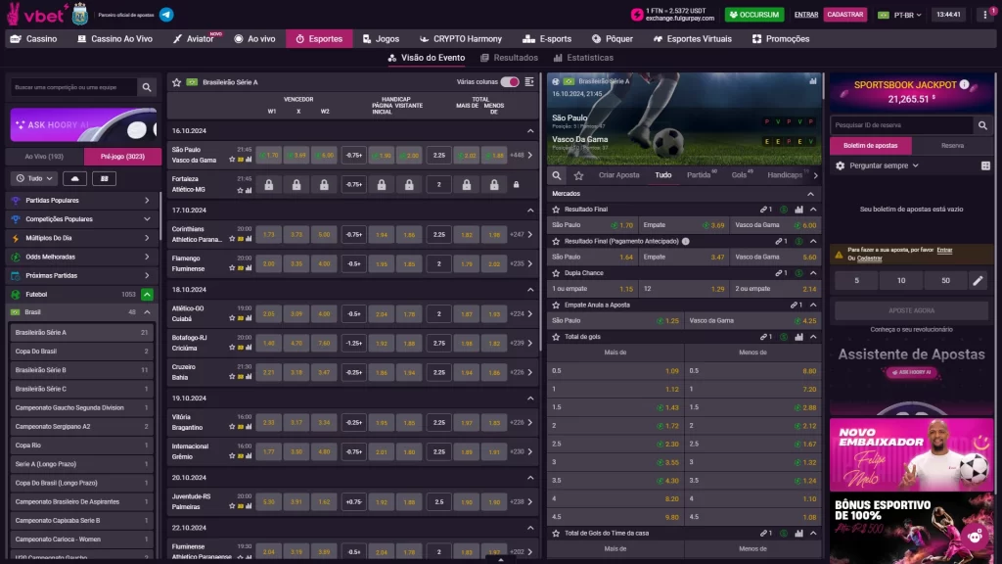Viewport: 1002px width, 564px height.
Task: Switch to Pré-jogo (3023) matches
Action: (122, 156)
